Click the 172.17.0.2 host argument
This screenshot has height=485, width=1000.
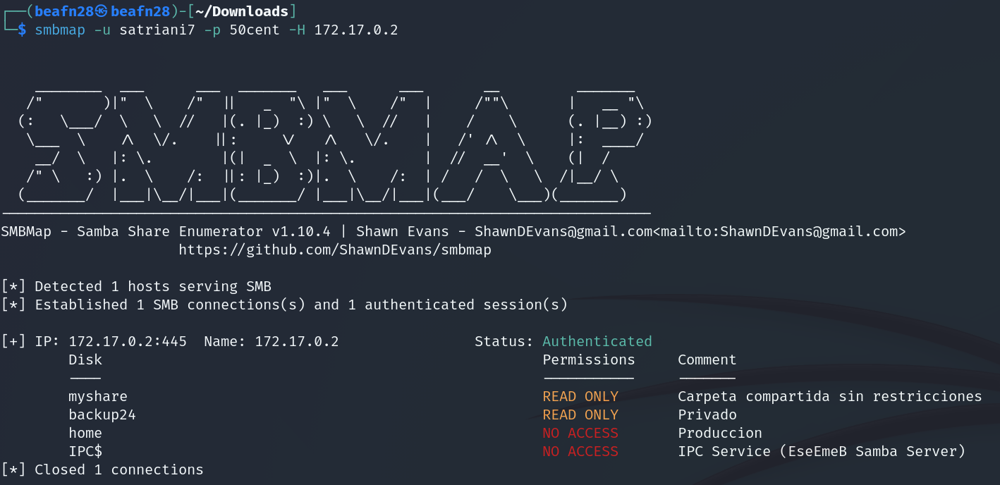(356, 30)
